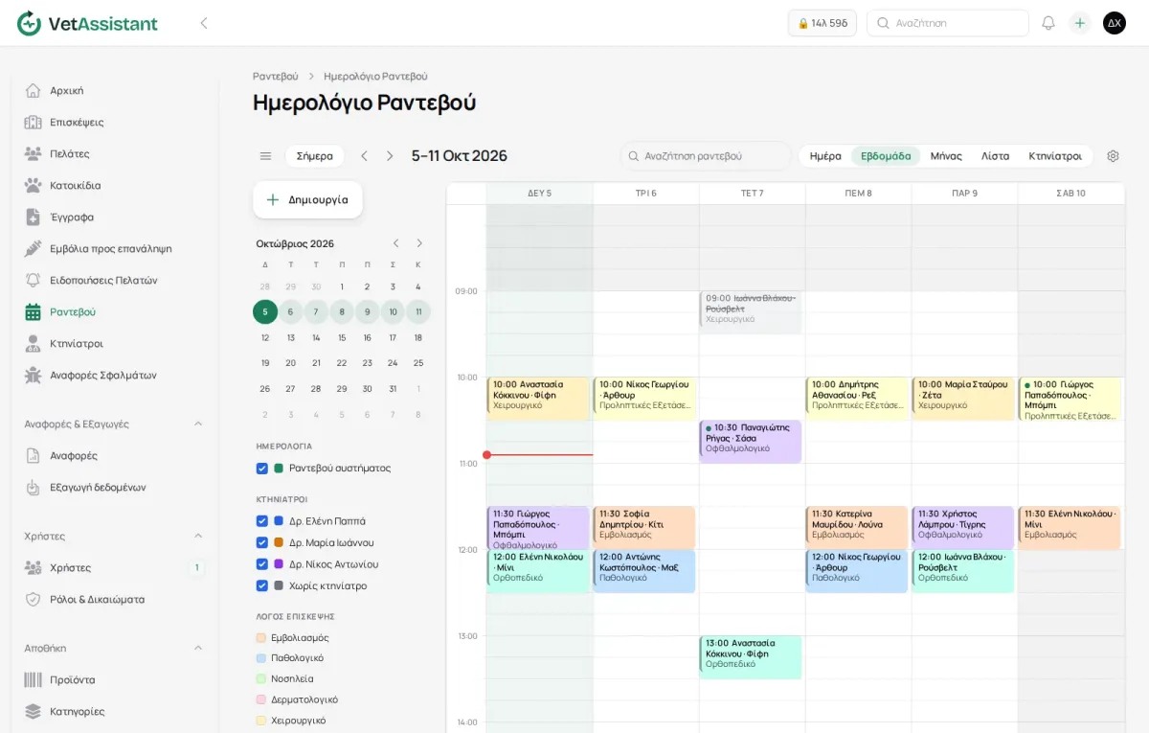Toggle Χωρίς κτηνίατρο checkbox
Image resolution: width=1149 pixels, height=733 pixels.
[262, 585]
